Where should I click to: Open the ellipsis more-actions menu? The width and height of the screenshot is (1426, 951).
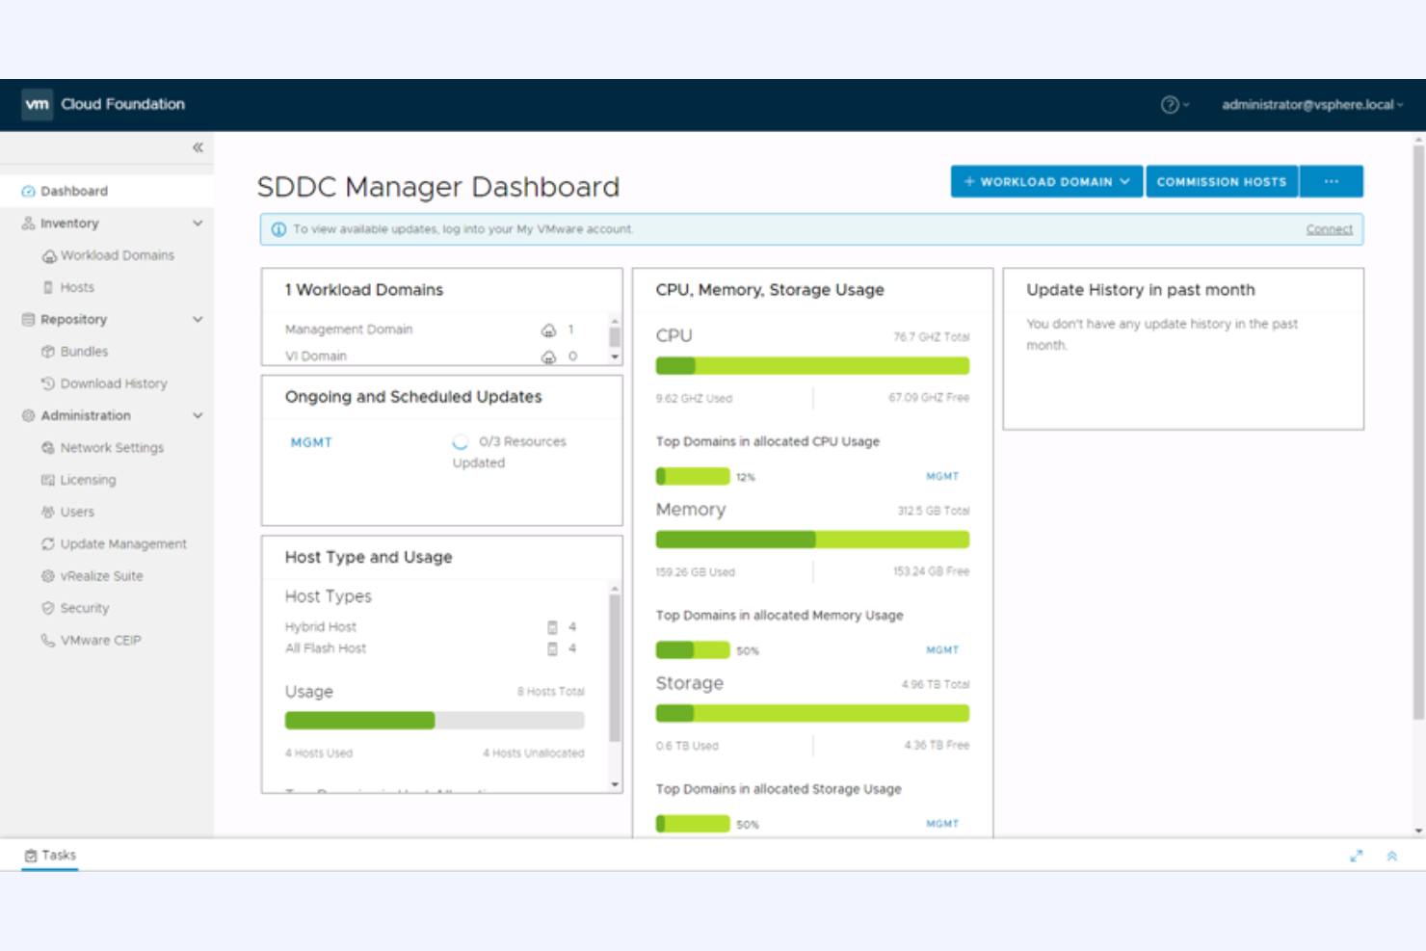tap(1332, 181)
